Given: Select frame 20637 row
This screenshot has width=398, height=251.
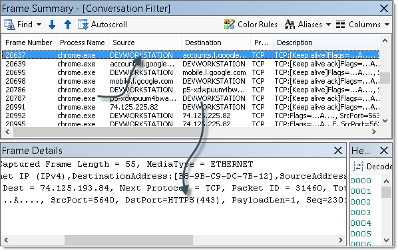Looking at the screenshot, I should (191, 55).
